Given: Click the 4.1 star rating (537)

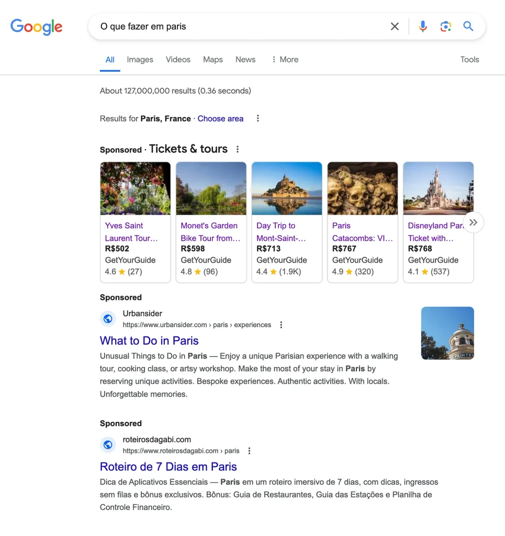Looking at the screenshot, I should pyautogui.click(x=429, y=272).
